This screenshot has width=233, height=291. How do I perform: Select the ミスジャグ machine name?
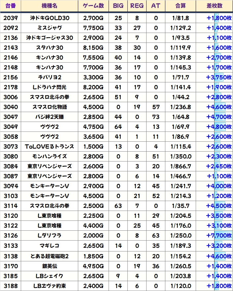[x=49, y=28]
